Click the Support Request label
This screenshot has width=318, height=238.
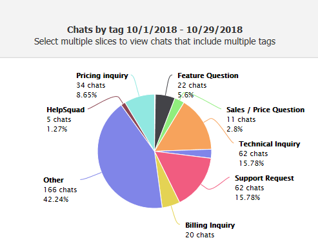(x=264, y=178)
